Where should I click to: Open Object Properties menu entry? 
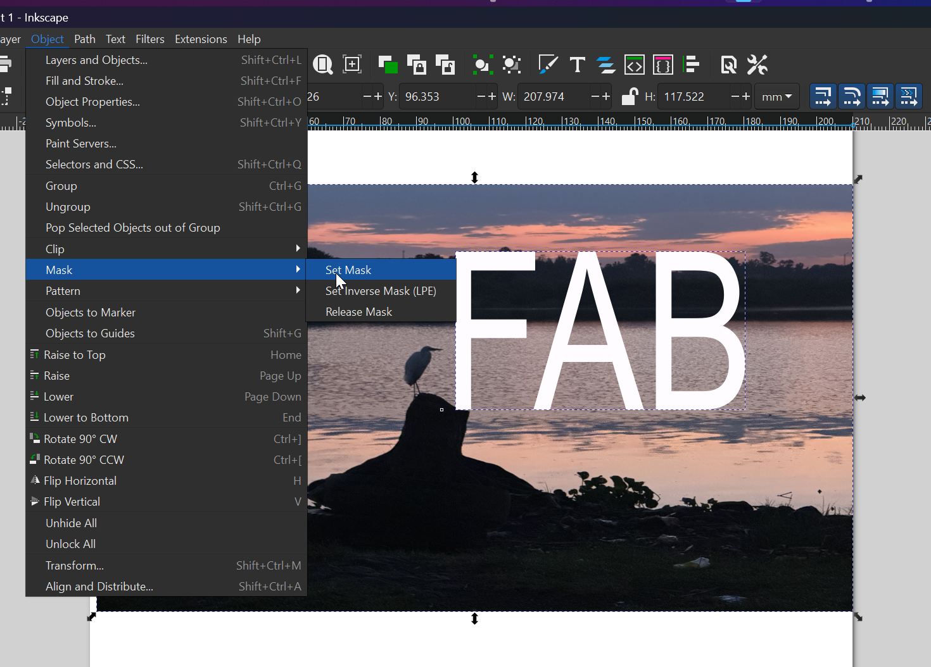coord(167,102)
